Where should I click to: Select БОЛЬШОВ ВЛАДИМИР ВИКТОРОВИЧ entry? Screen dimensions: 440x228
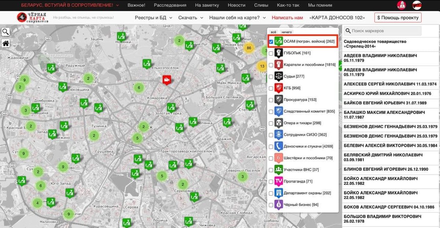[390, 219]
